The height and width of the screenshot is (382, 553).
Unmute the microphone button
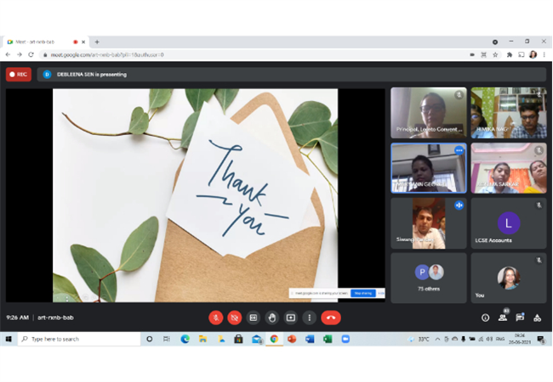216,317
